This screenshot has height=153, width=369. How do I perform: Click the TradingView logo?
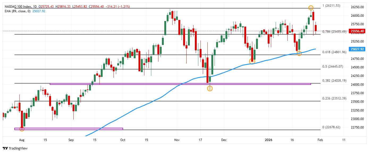(x=15, y=148)
